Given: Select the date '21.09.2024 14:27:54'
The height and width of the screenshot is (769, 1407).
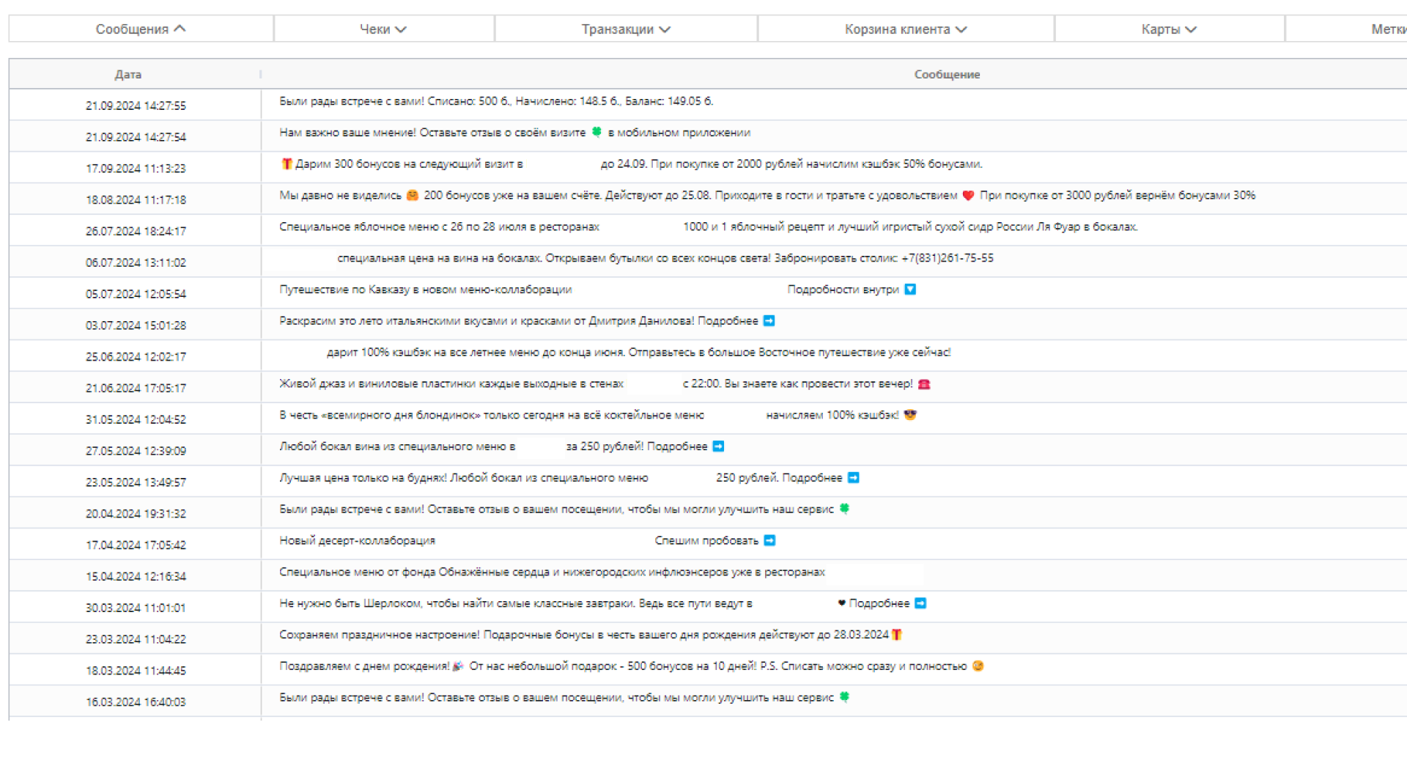Looking at the screenshot, I should (136, 137).
